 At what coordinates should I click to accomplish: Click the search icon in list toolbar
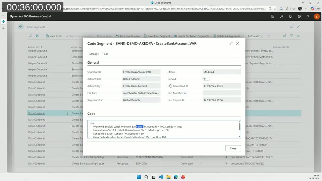[31, 36]
